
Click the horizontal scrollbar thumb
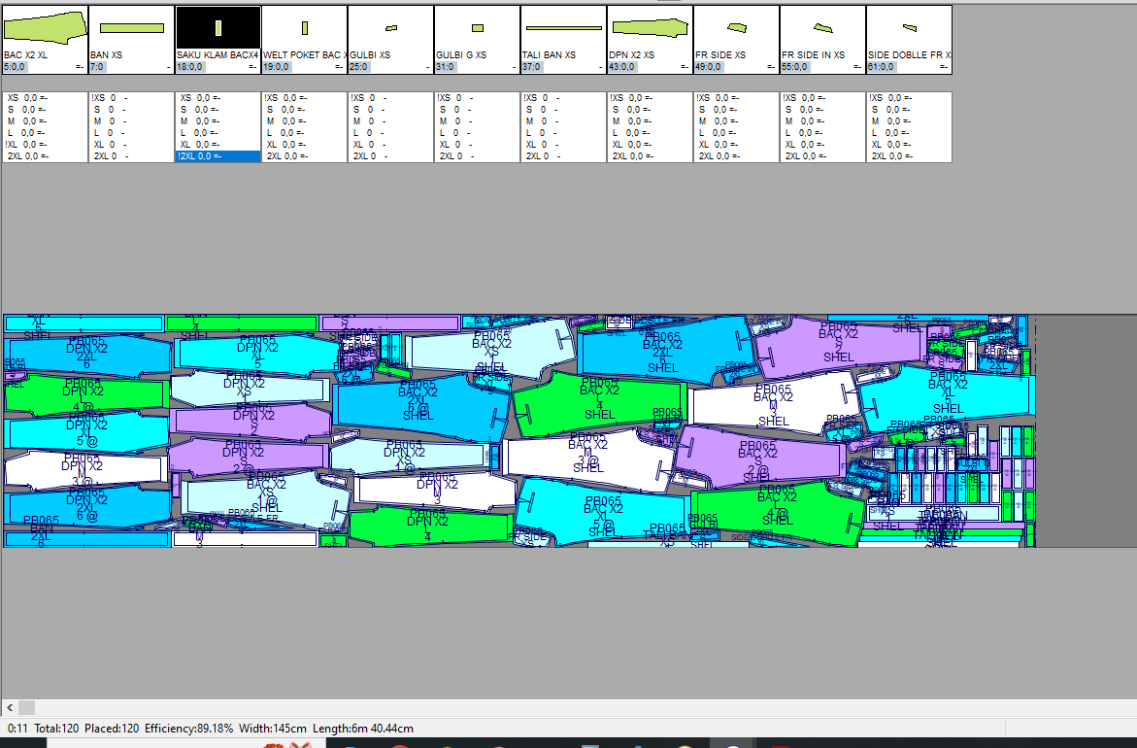(x=26, y=707)
